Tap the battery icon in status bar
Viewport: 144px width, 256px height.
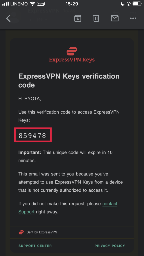[137, 4]
